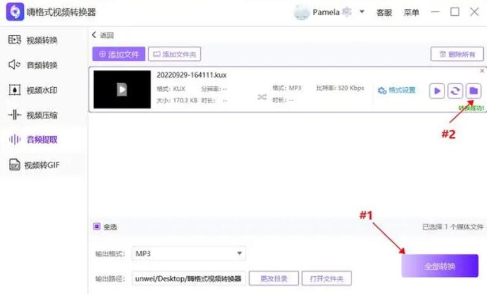Click 已选择 1 个媒体文件 status text
487x294 pixels.
(x=453, y=227)
